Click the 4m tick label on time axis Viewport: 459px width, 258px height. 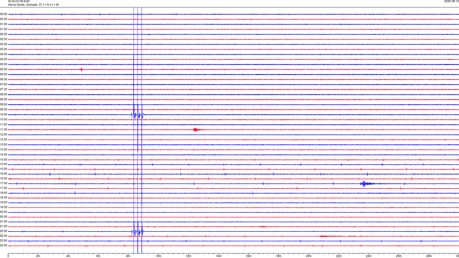click(x=68, y=256)
